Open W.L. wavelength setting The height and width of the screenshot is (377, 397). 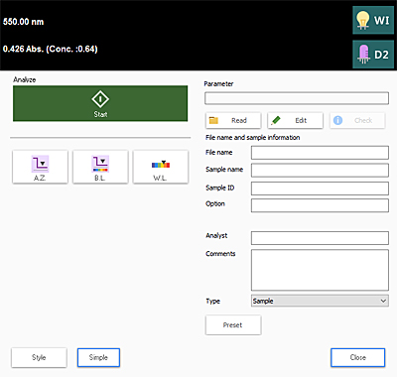pos(161,167)
